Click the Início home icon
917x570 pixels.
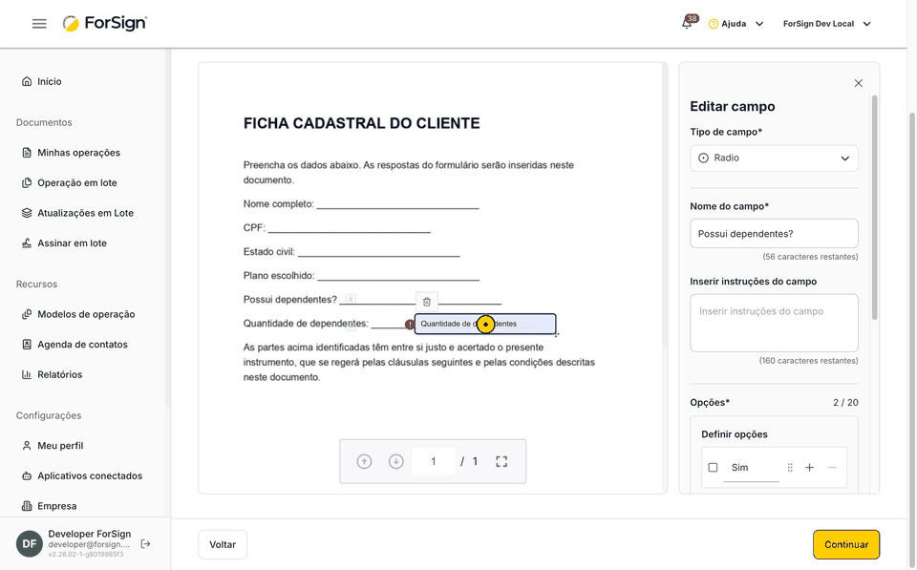(27, 81)
